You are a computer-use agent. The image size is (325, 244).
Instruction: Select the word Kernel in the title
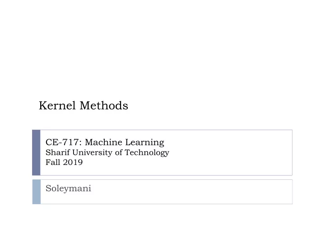tap(57, 106)
